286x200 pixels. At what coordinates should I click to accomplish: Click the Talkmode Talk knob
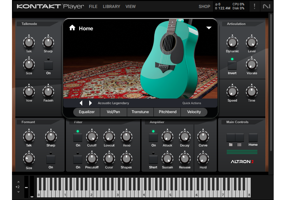click(29, 43)
